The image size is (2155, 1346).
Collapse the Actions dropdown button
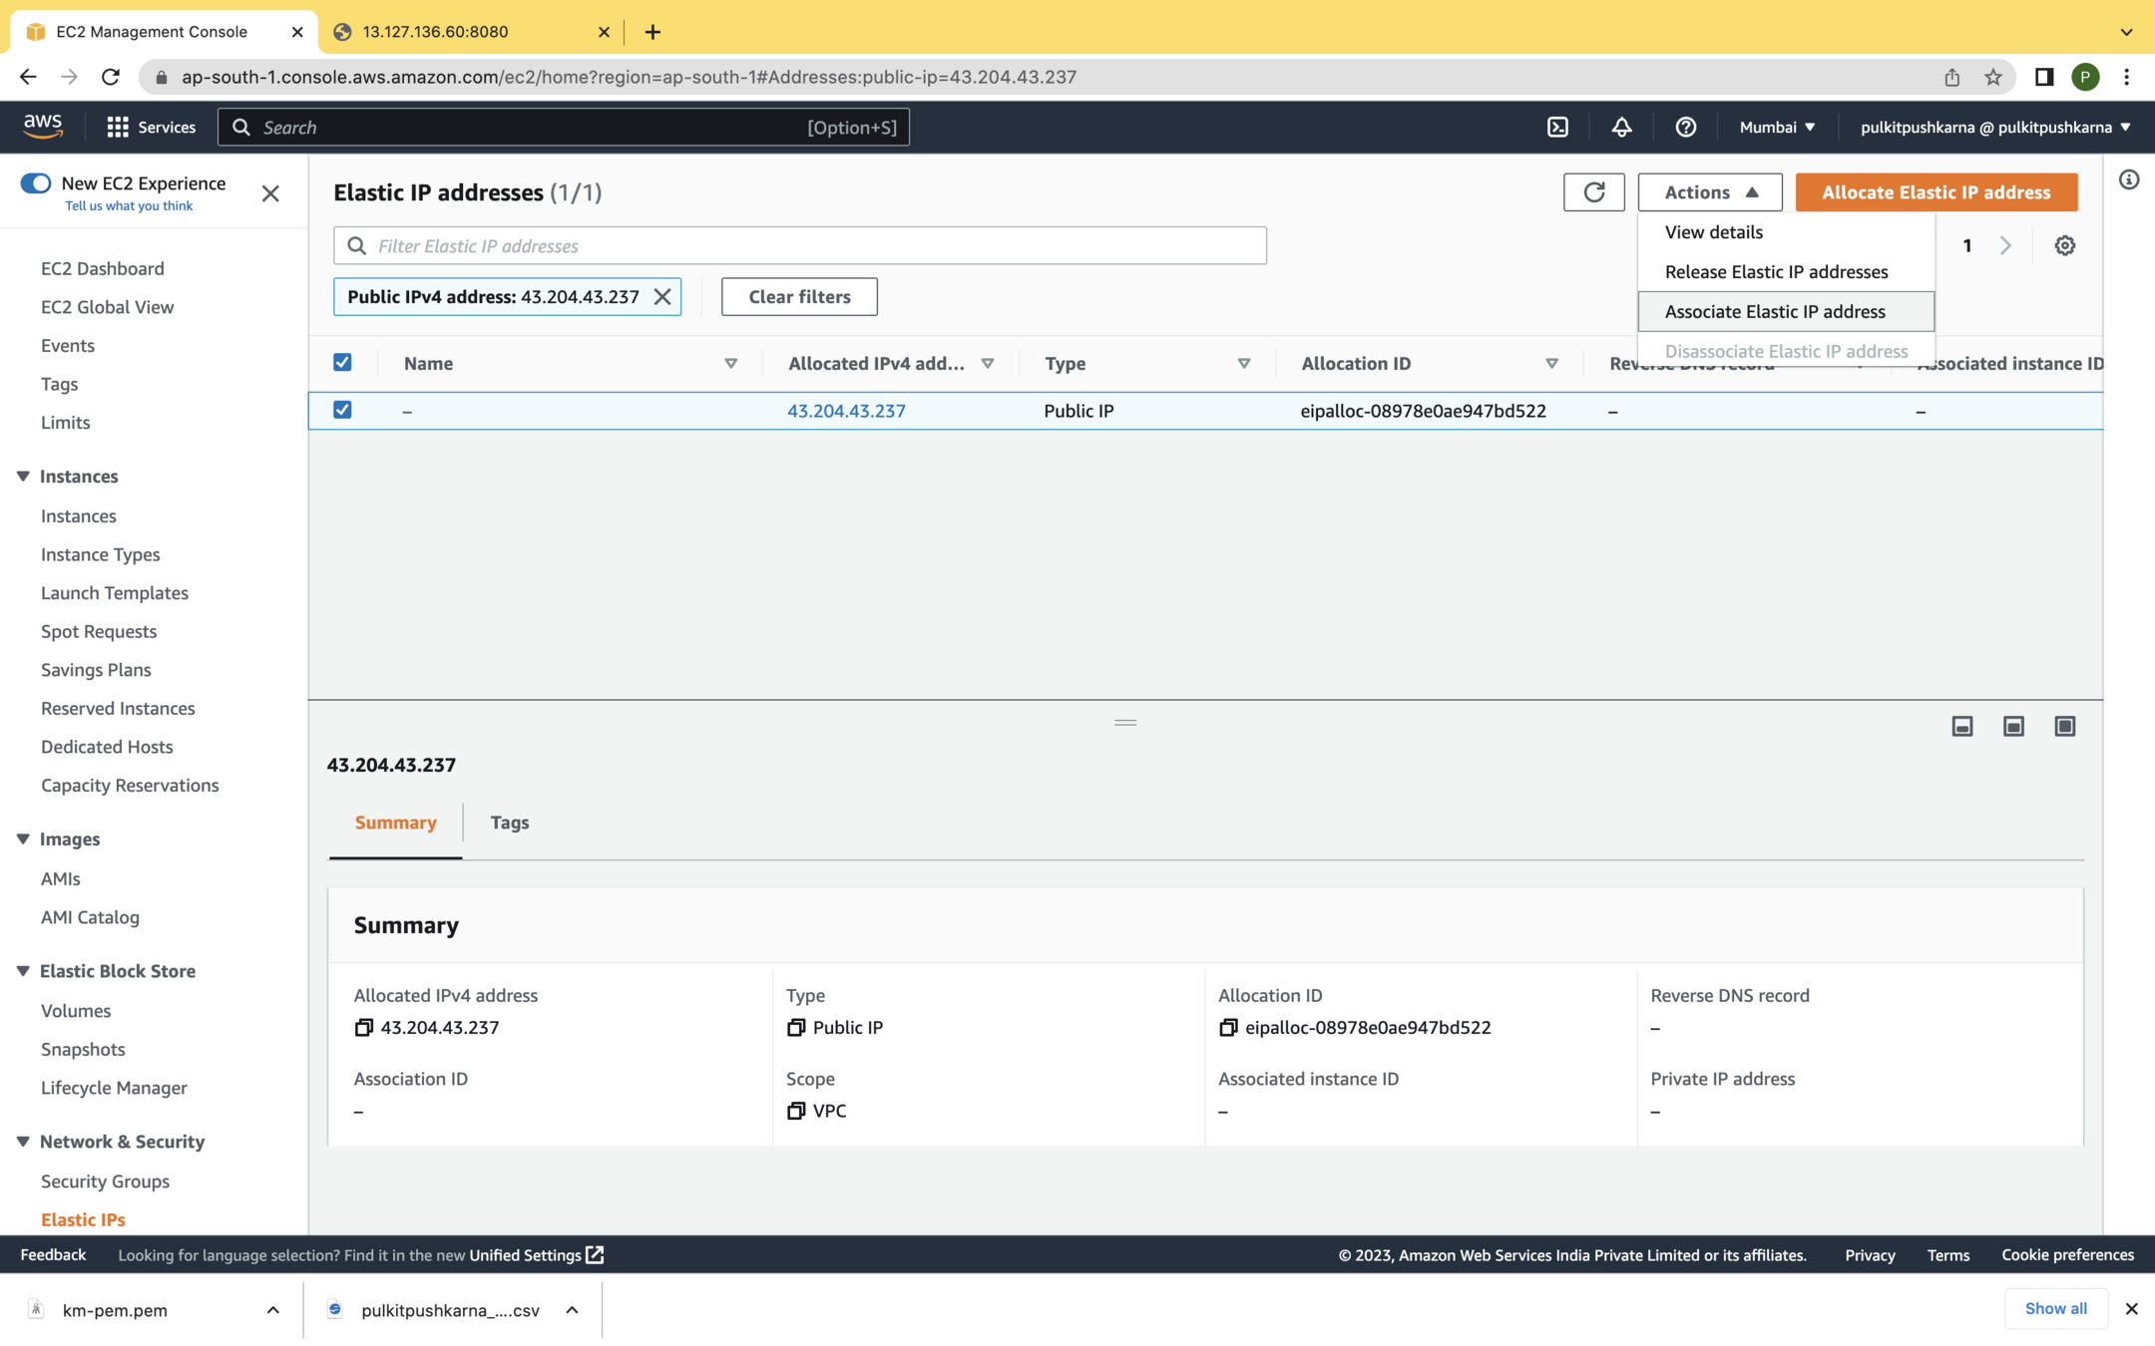point(1709,191)
